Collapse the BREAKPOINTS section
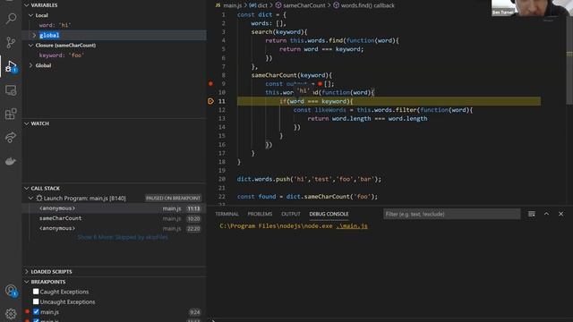The image size is (573, 322). click(26, 282)
